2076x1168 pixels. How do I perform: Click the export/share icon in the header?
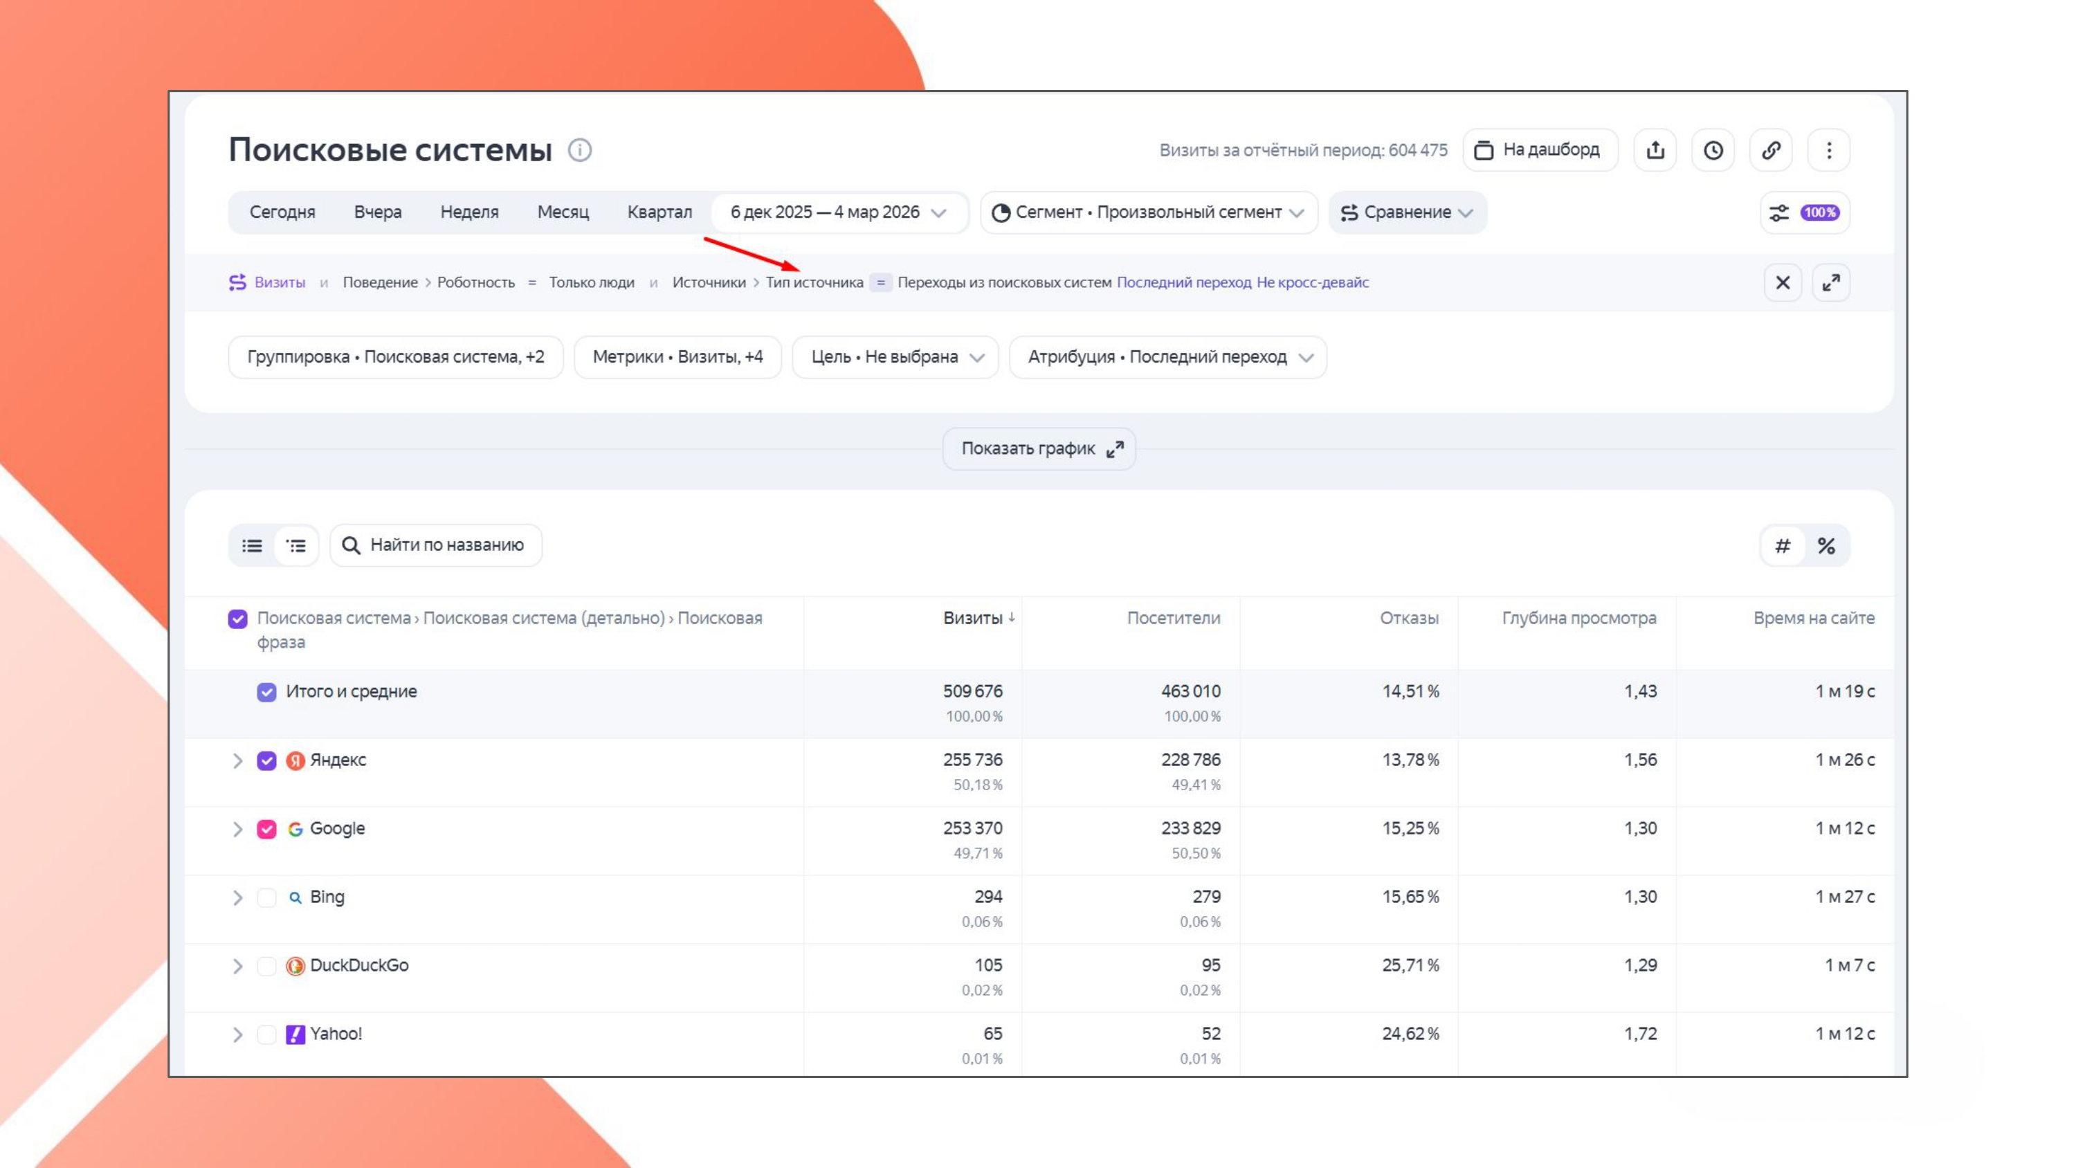1655,150
